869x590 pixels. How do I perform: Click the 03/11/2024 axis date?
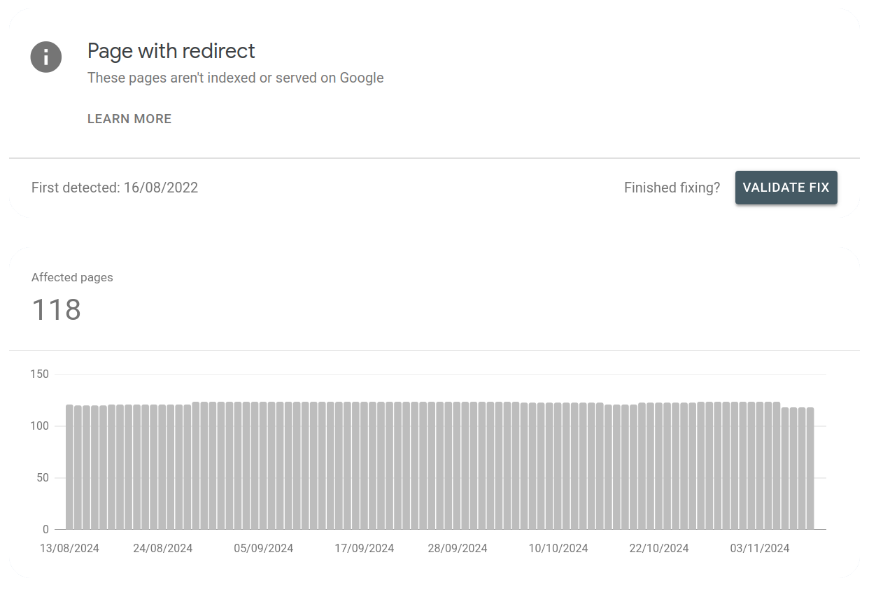point(760,548)
